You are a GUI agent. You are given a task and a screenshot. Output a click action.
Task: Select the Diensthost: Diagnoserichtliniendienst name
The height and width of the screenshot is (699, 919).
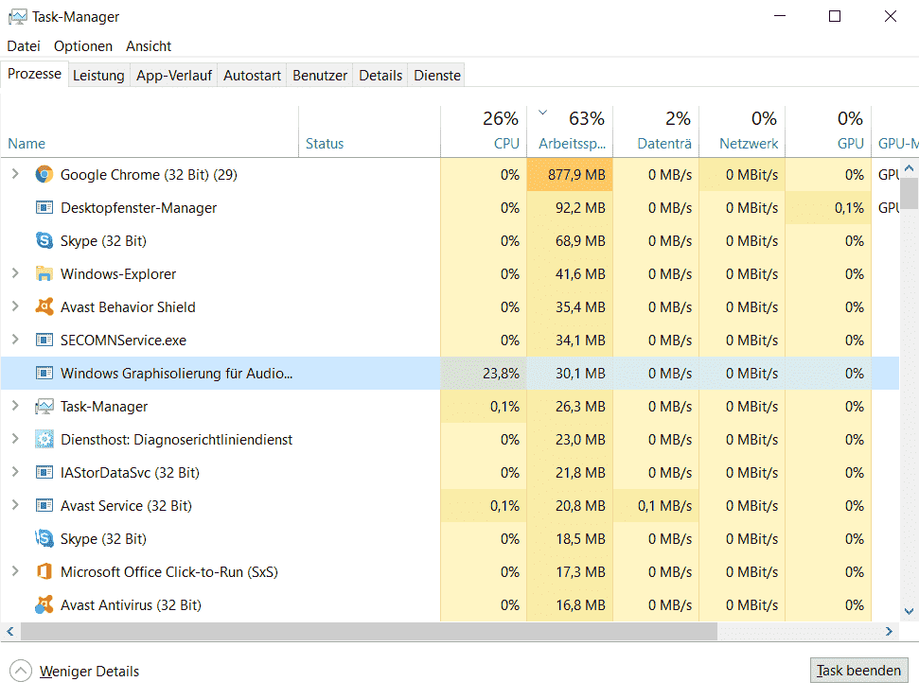[x=176, y=440]
